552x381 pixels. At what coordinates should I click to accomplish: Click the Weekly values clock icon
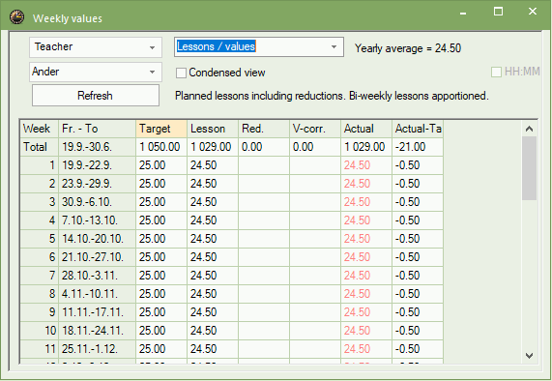pos(16,16)
